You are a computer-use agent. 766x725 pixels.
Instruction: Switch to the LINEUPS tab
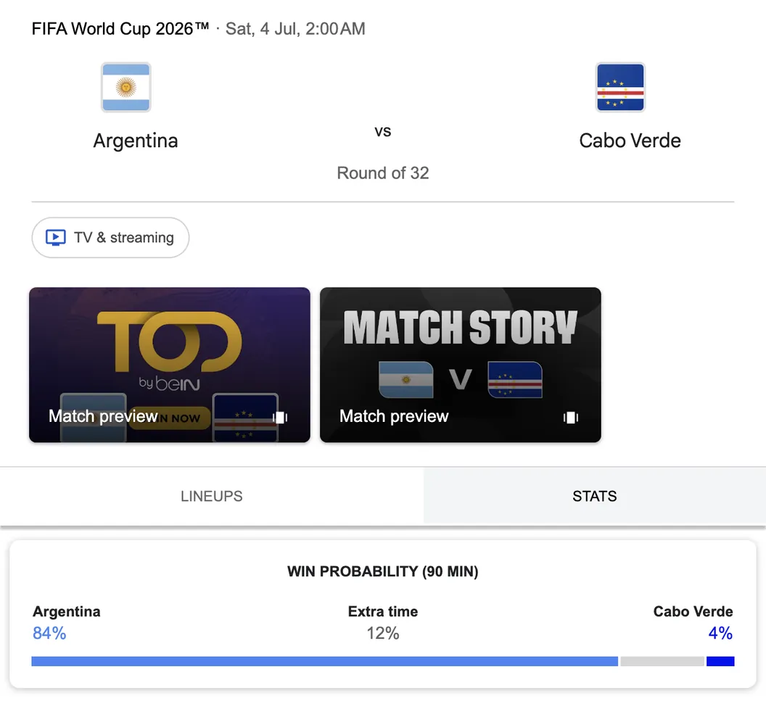212,496
